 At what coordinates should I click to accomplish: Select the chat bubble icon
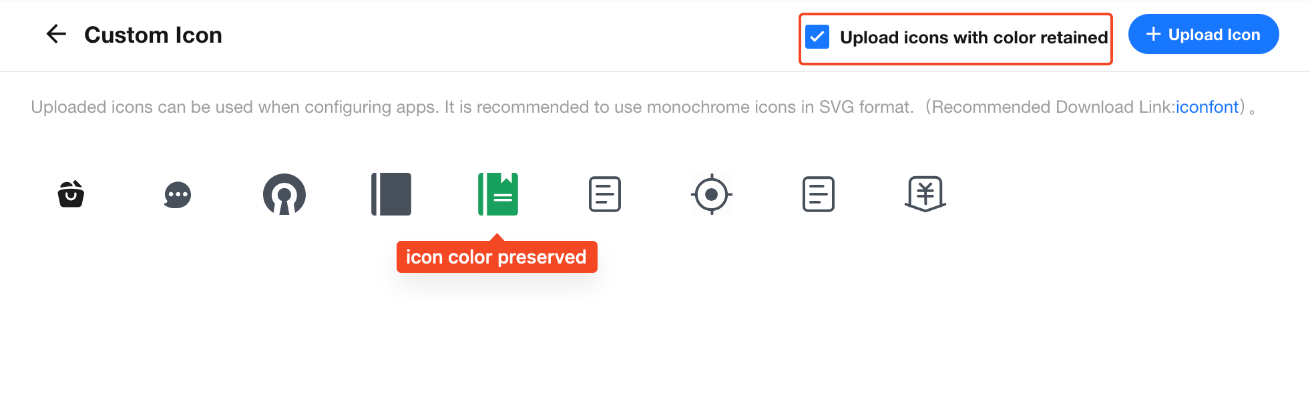point(178,195)
